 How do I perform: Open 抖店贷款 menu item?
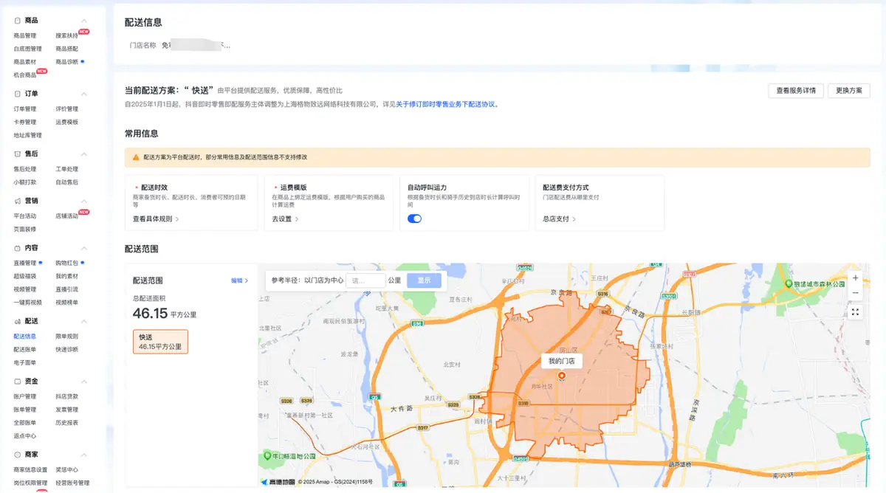(66, 396)
